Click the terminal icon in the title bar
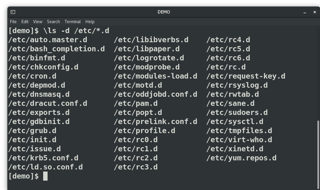The image size is (320, 190). click(13, 12)
